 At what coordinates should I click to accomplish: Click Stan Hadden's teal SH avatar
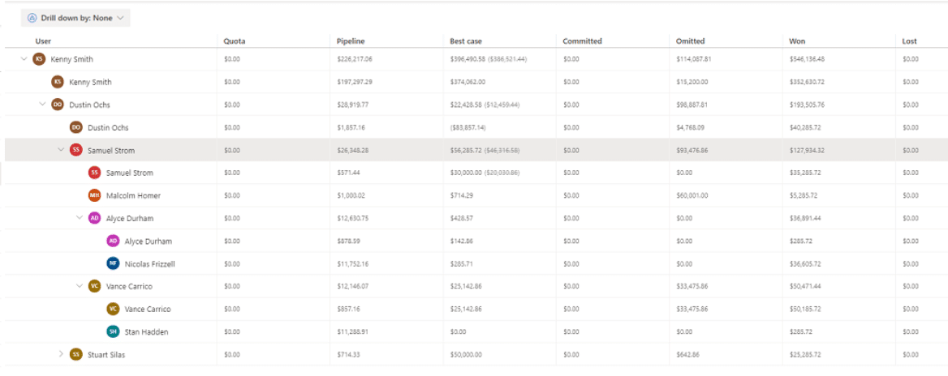[x=113, y=331]
